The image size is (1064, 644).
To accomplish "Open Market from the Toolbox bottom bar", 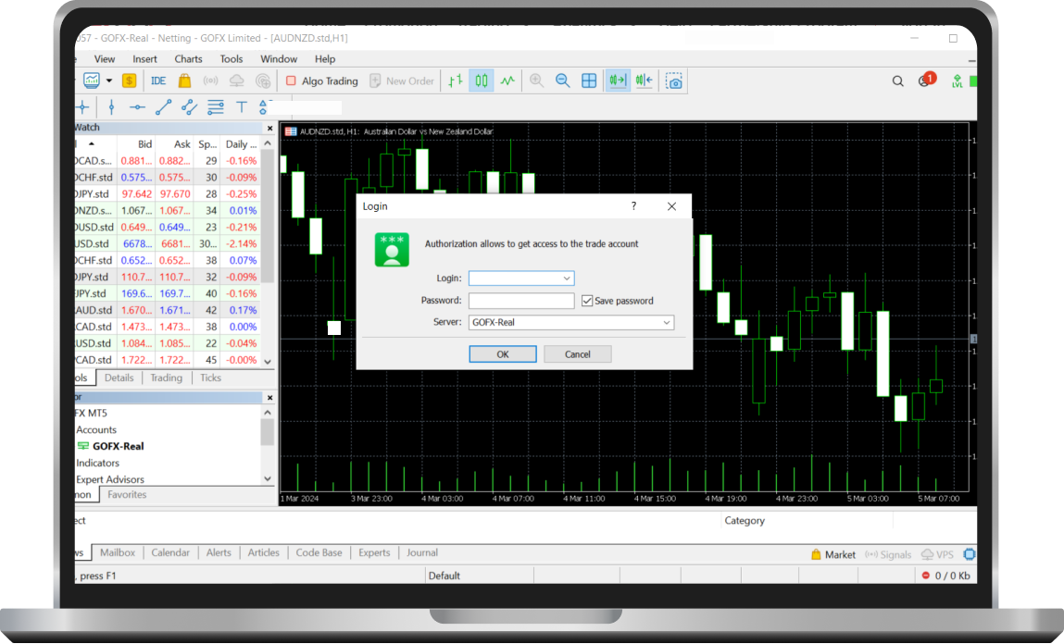I will [x=832, y=554].
